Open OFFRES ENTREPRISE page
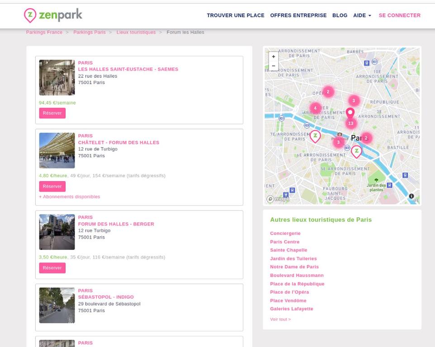Screen dimensions: 435x347 click(298, 15)
